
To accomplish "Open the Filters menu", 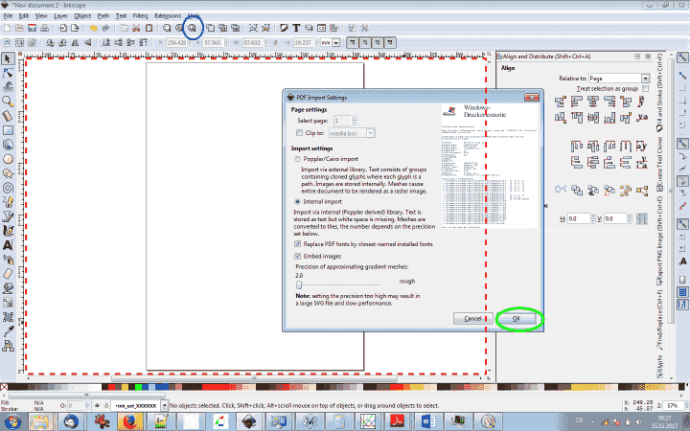I will [x=140, y=16].
